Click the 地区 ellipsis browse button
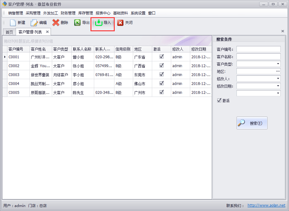 click(x=278, y=71)
